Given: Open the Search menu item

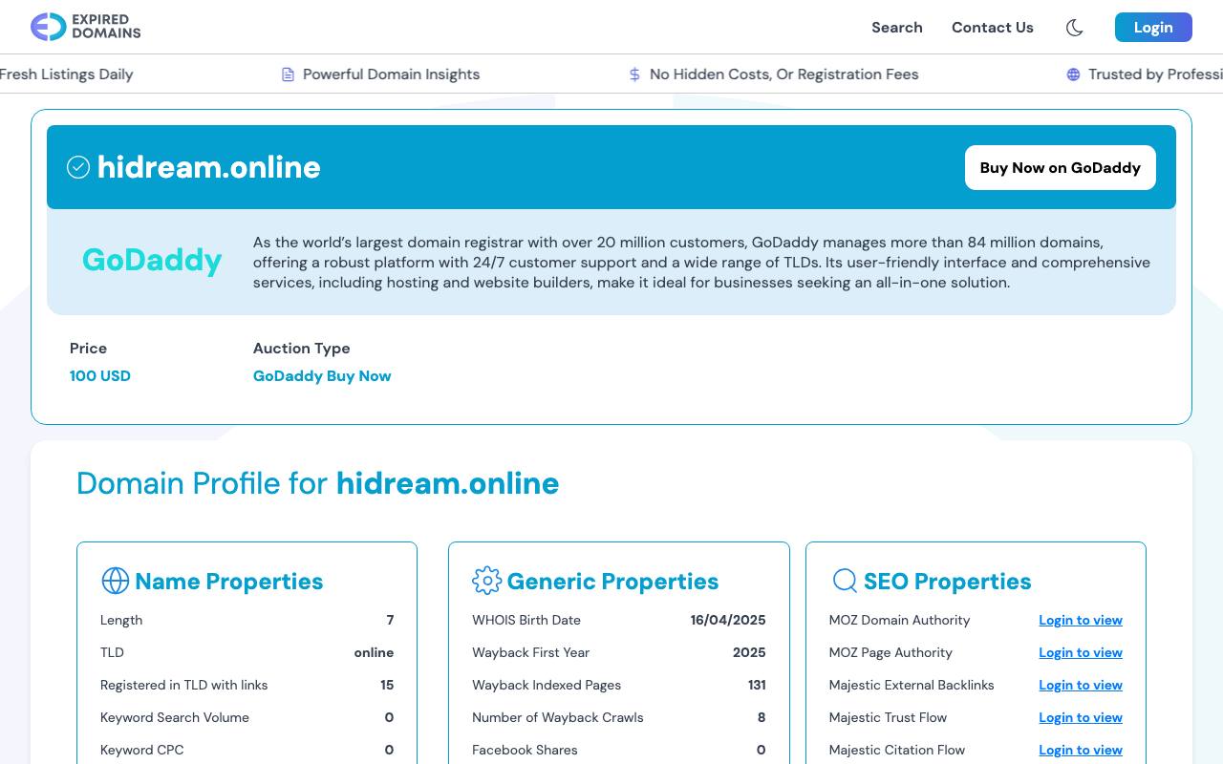Looking at the screenshot, I should [897, 28].
